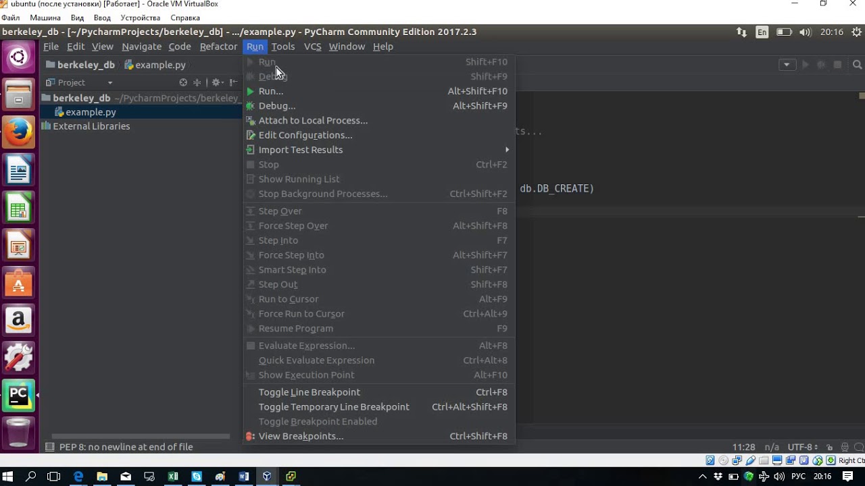Viewport: 865px width, 486px height.
Task: Click the Ubuntu clock showing 20:16
Action: click(832, 32)
